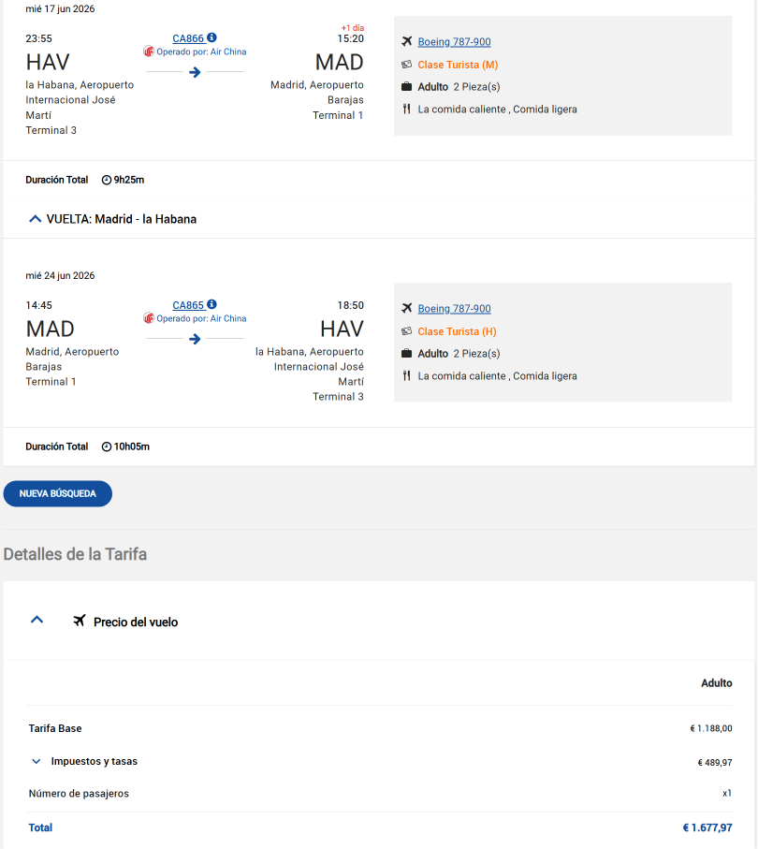The width and height of the screenshot is (758, 849).
Task: Collapse the Precio del vuelo section
Action: (x=36, y=620)
